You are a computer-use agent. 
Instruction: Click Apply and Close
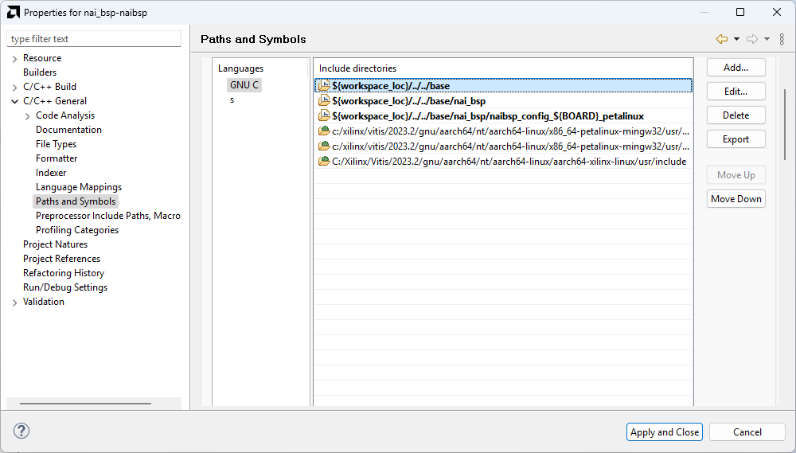click(664, 432)
